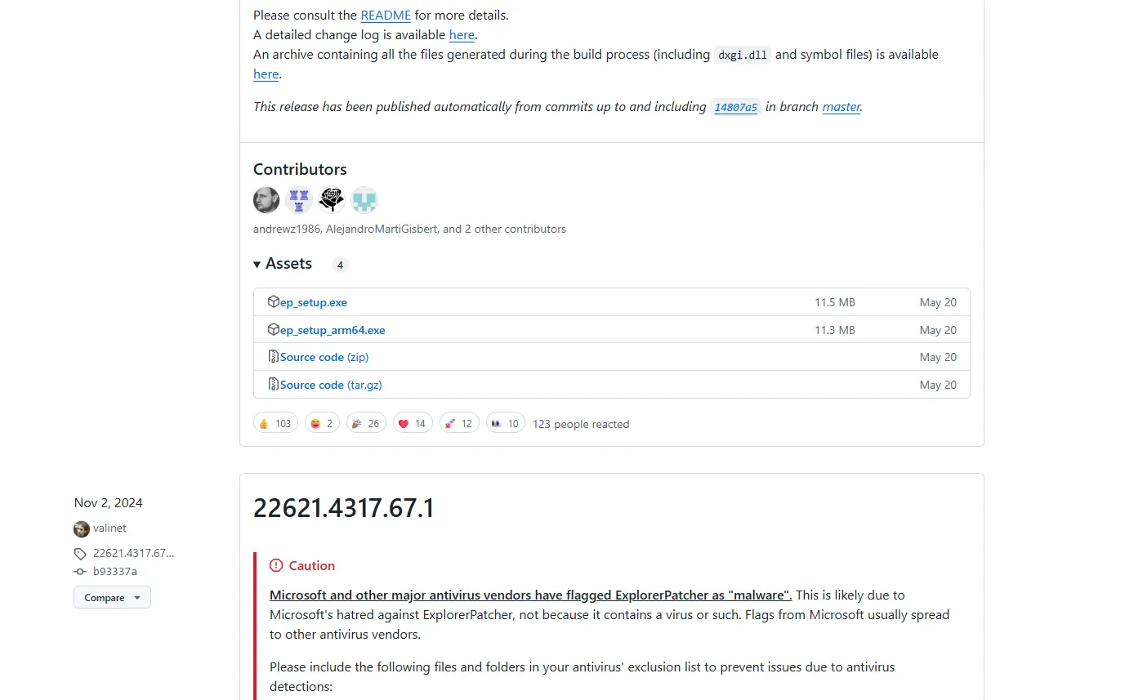Viewport: 1125px width, 700px height.
Task: Click the thumbs up reaction with 103
Action: point(275,423)
